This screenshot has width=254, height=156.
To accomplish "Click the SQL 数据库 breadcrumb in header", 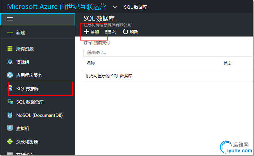I will [x=135, y=7].
